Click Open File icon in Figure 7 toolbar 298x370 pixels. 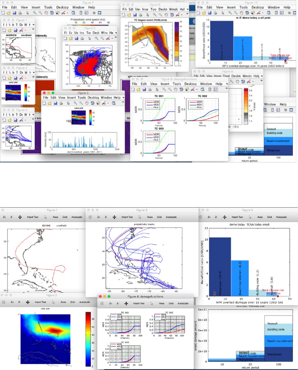9,13
